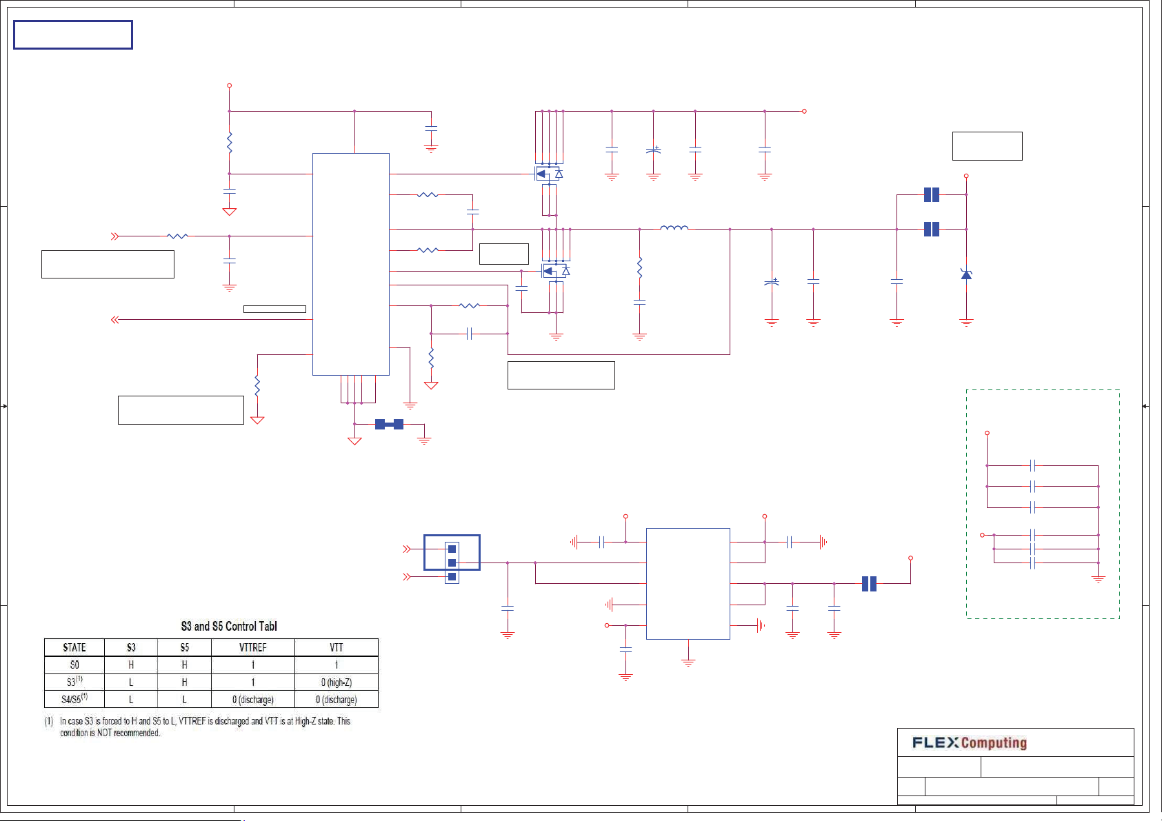This screenshot has height=821, width=1162.
Task: Click the output port arrow pointing left
Action: (x=114, y=320)
